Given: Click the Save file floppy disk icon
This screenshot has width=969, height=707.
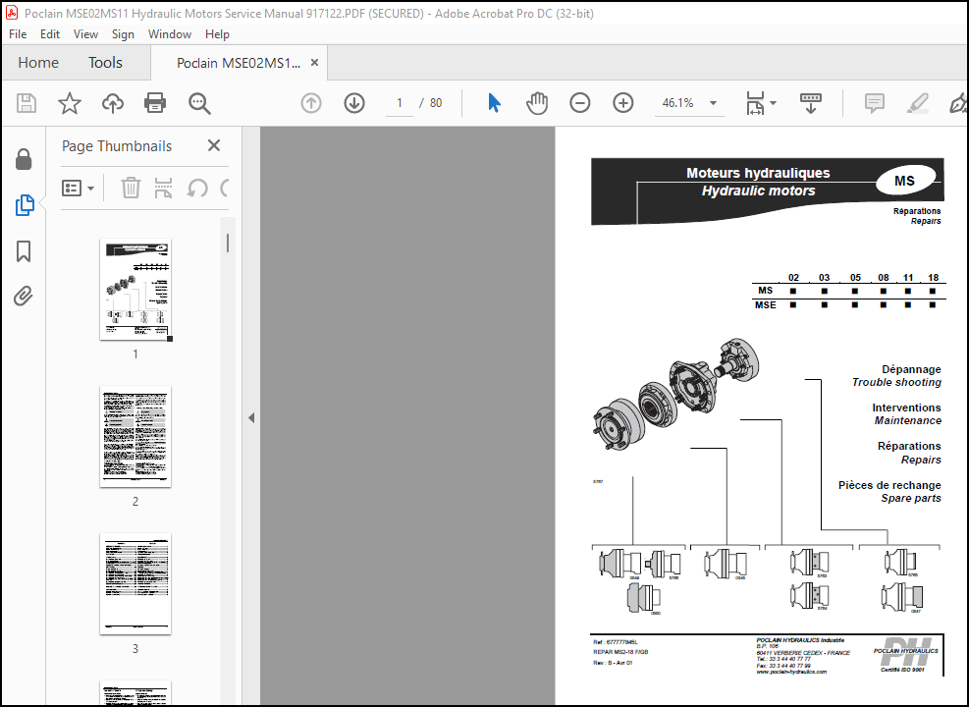Looking at the screenshot, I should point(26,102).
